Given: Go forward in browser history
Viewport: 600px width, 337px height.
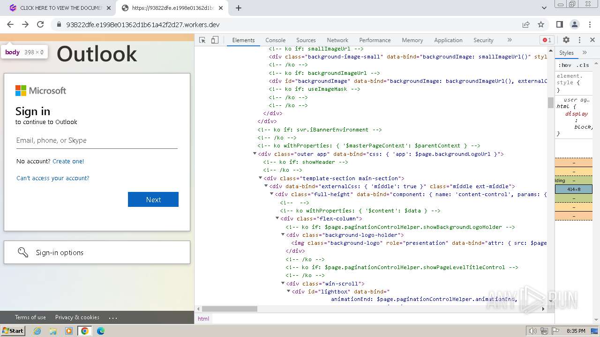Looking at the screenshot, I should (25, 24).
